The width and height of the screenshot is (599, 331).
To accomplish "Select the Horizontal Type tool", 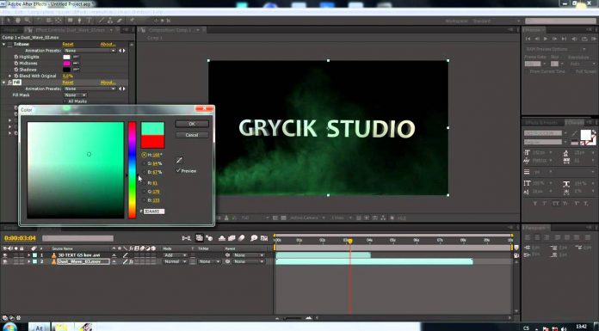I will [x=89, y=21].
